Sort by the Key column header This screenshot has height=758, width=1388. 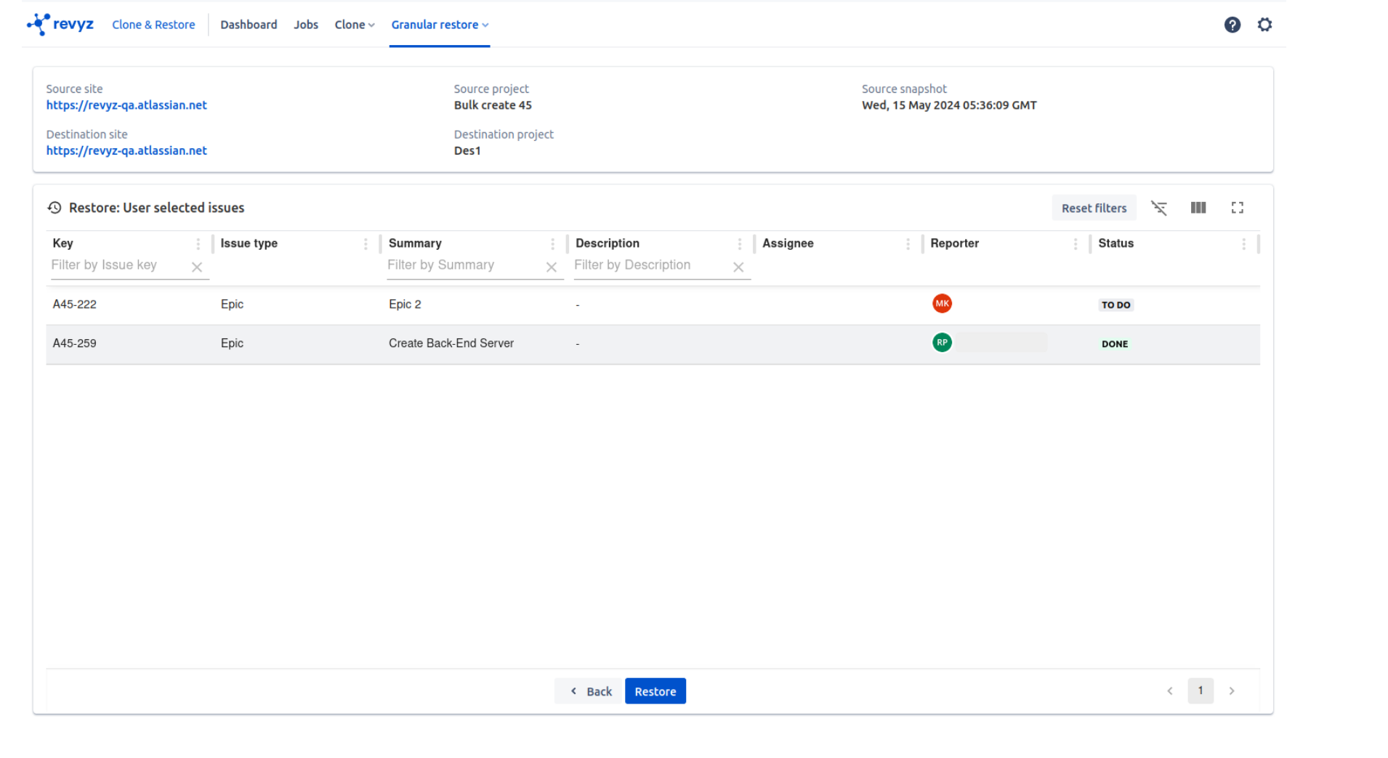pos(62,243)
